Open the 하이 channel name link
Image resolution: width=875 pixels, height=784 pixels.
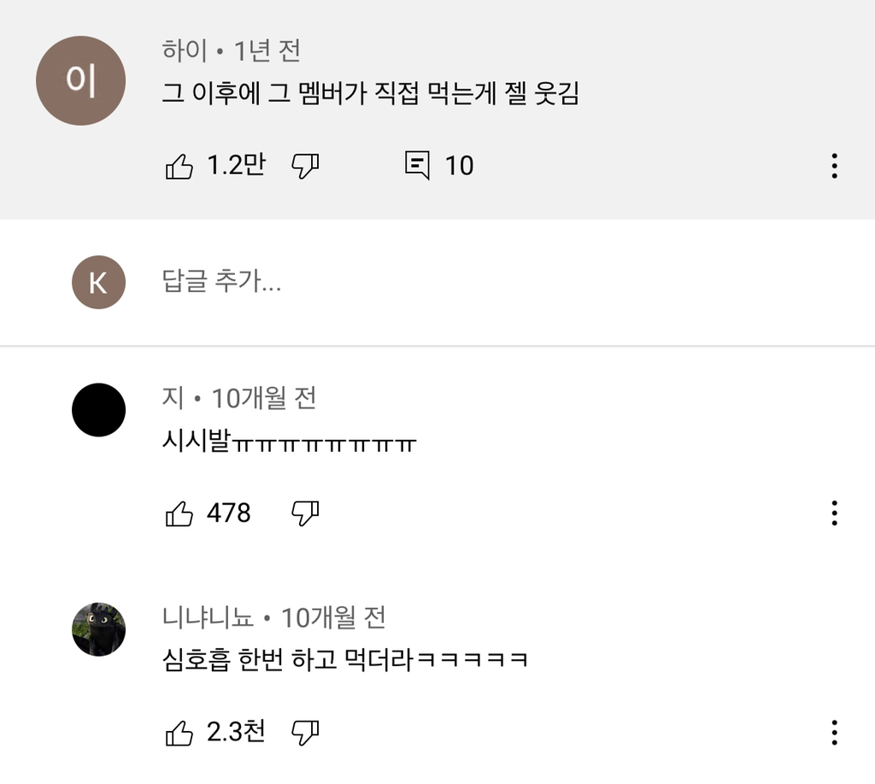[x=185, y=51]
